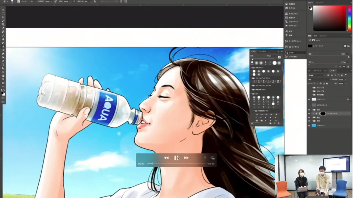The image size is (353, 198).
Task: Pick a color in the red color field
Action: pyautogui.click(x=329, y=18)
